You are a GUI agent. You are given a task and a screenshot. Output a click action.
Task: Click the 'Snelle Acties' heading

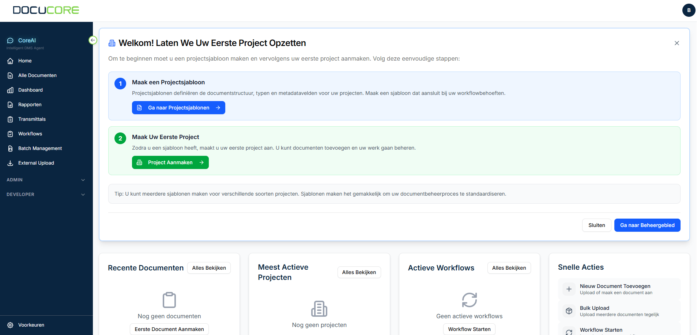tap(581, 267)
